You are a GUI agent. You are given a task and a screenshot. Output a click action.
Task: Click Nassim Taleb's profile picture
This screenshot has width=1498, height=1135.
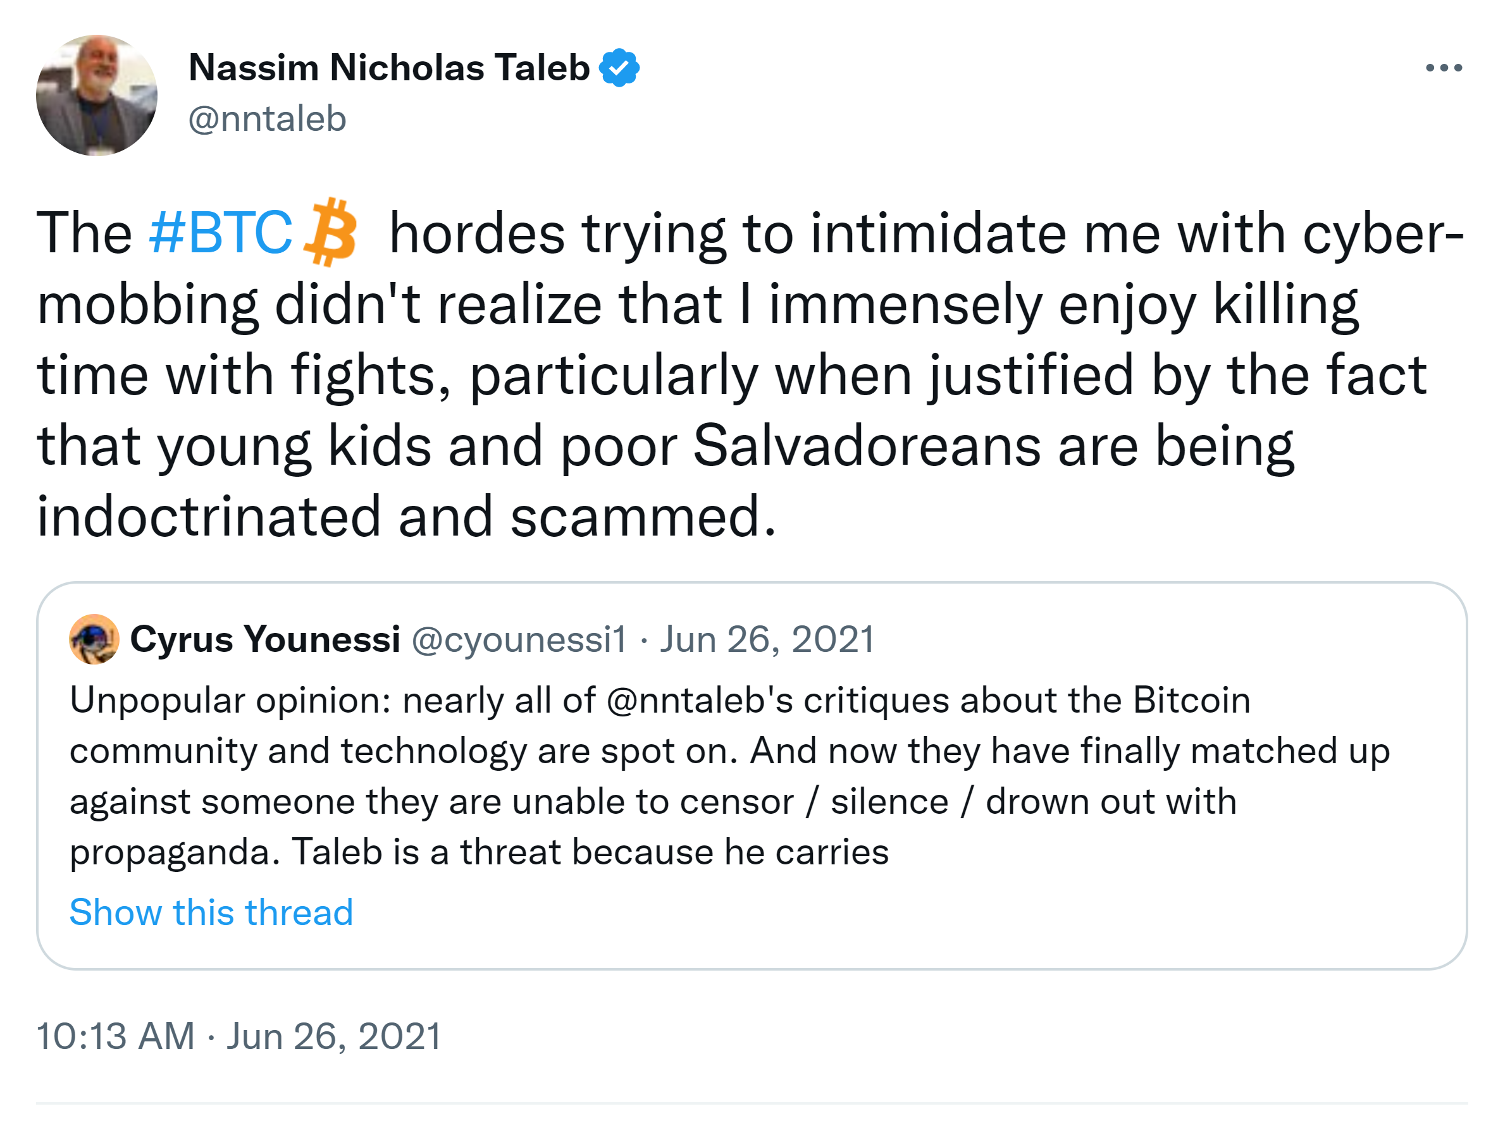96,95
